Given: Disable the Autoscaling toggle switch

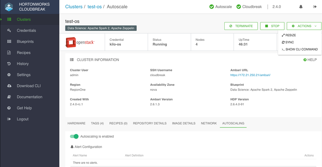Looking at the screenshot, I should click(x=74, y=136).
